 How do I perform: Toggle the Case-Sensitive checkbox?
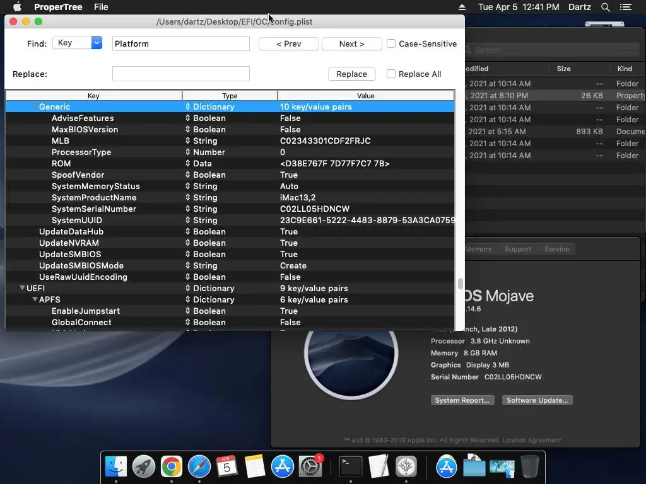pyautogui.click(x=391, y=43)
